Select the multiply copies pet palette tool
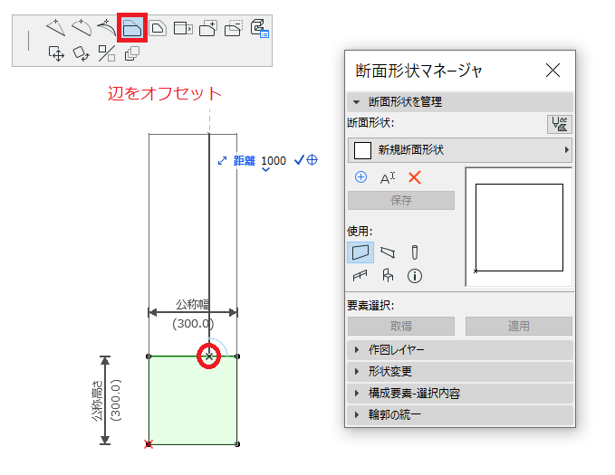 132,53
